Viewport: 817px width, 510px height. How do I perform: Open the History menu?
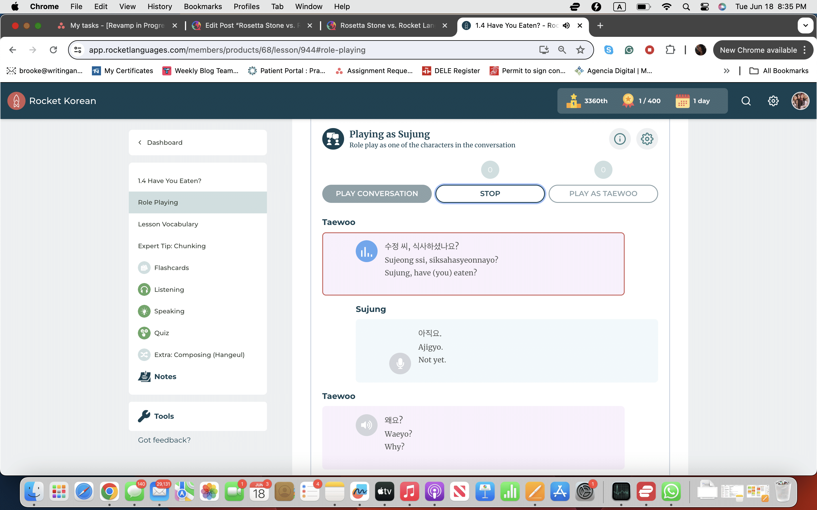click(159, 7)
